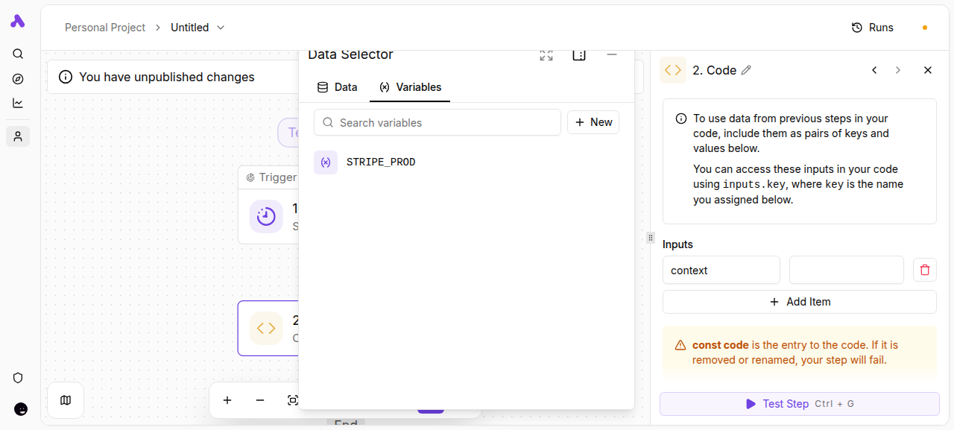The width and height of the screenshot is (954, 430).
Task: Click the Activepieces logo icon
Action: [x=18, y=22]
